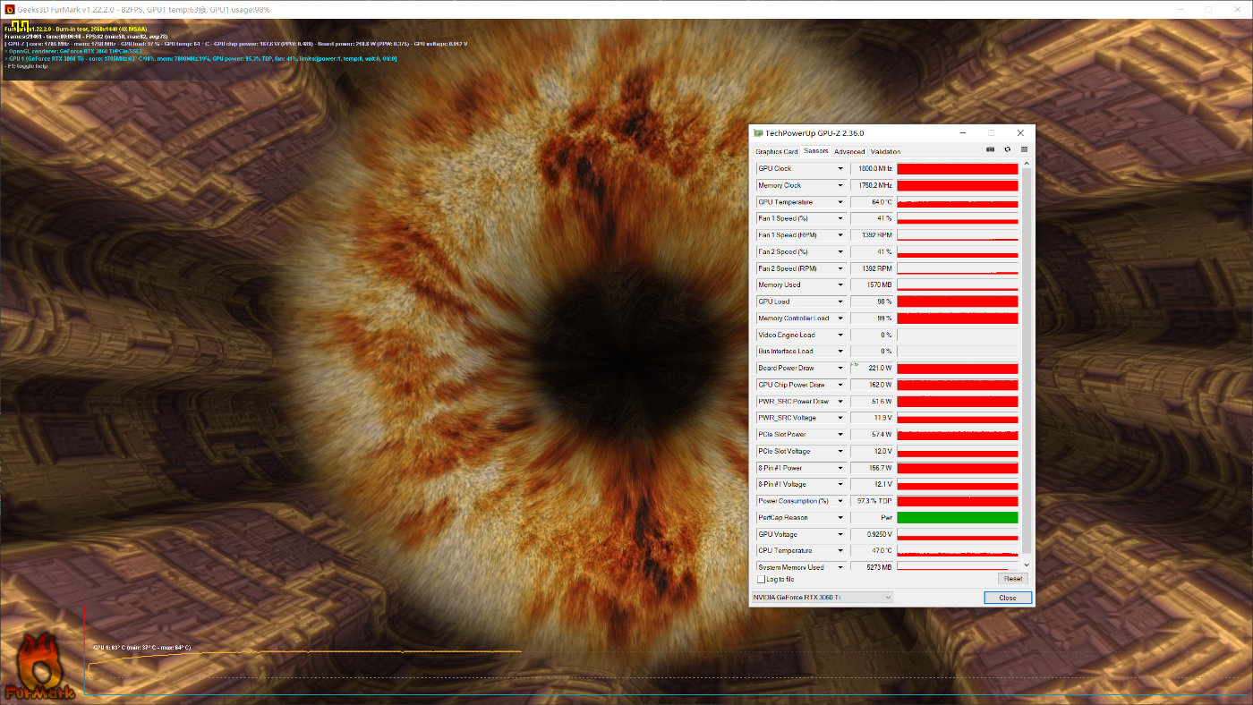Open the GPU Chip Power Draw dropdown
This screenshot has width=1253, height=705.
click(x=840, y=385)
